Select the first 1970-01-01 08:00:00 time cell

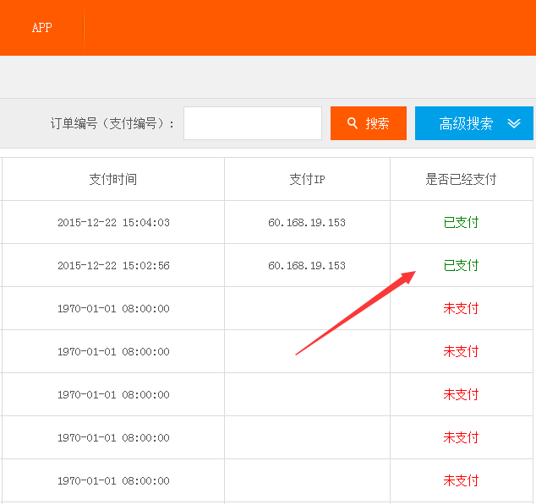(x=113, y=308)
